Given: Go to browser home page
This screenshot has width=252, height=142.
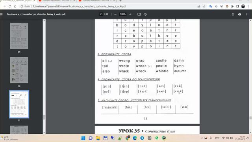Looking at the screenshot, I should coord(15,6).
